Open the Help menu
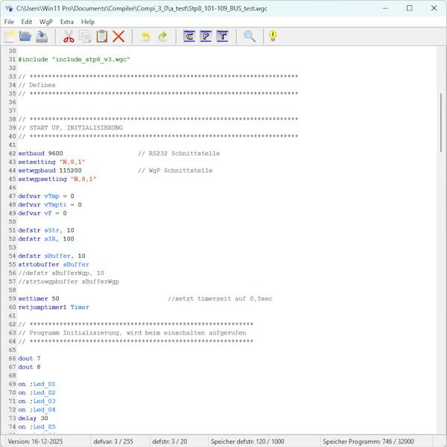 coord(88,22)
